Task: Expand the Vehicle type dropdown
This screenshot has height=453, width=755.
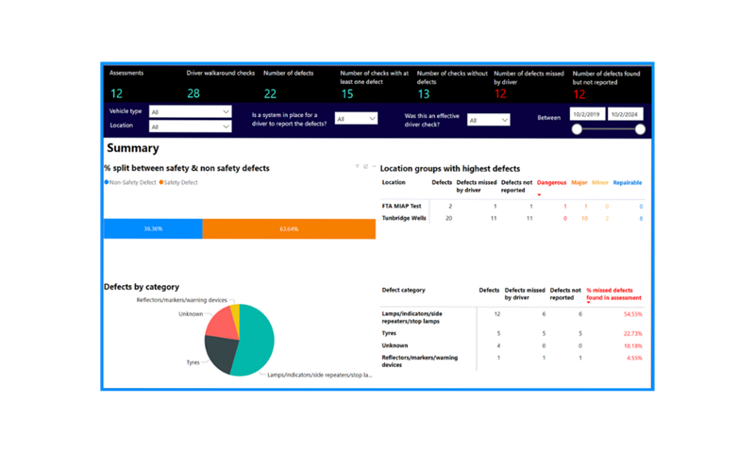Action: [x=191, y=111]
